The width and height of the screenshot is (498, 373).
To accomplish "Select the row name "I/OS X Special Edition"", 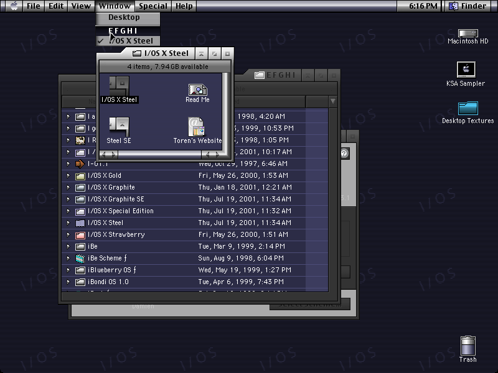I will coord(121,211).
